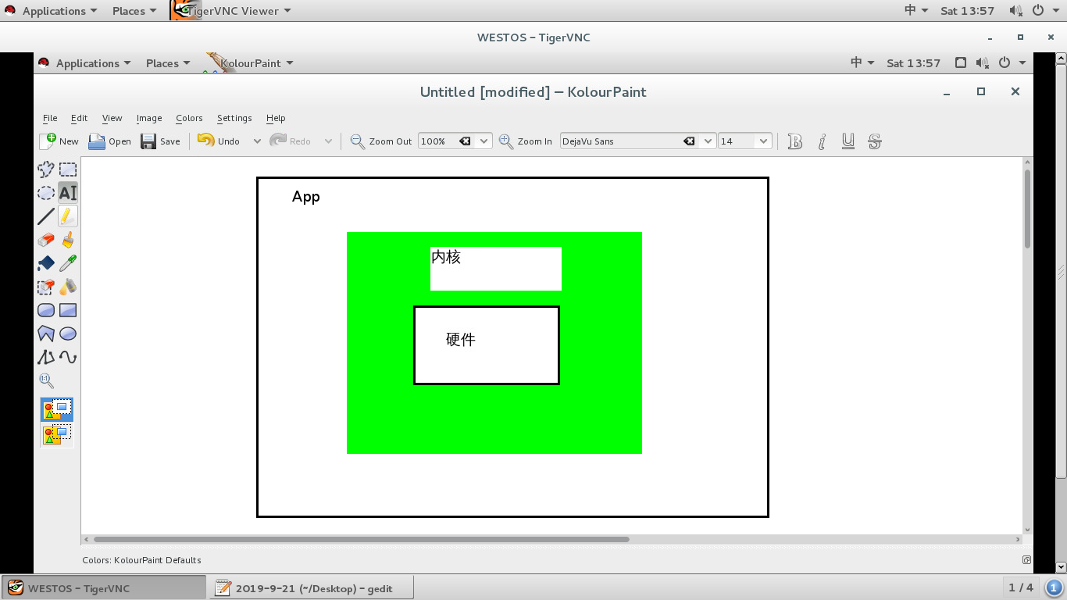The width and height of the screenshot is (1067, 600).
Task: Choose the transparent selection option
Action: [57, 434]
